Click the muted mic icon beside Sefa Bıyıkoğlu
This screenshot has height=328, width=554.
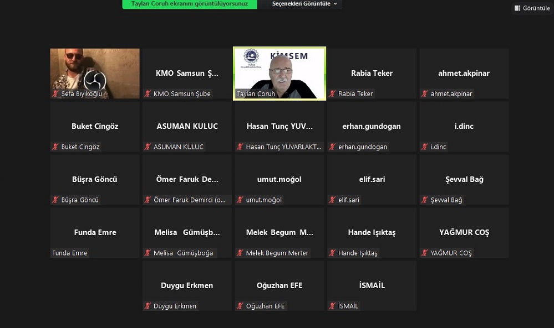click(x=55, y=94)
